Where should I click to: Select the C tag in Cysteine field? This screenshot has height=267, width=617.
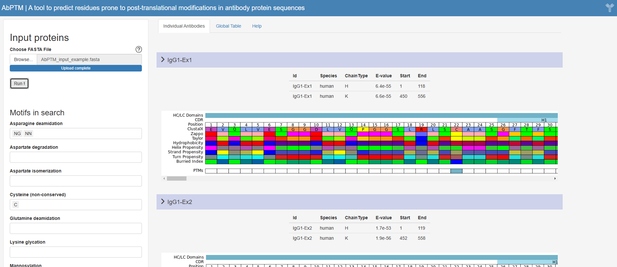[16, 205]
